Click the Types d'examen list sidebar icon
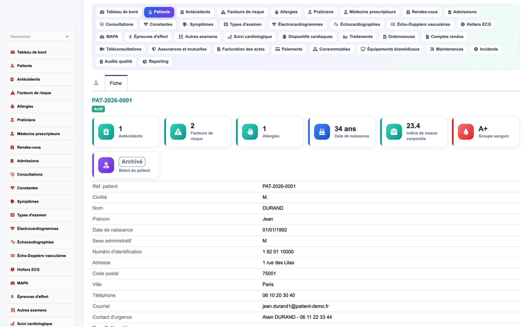Image resolution: width=529 pixels, height=327 pixels. [12, 215]
